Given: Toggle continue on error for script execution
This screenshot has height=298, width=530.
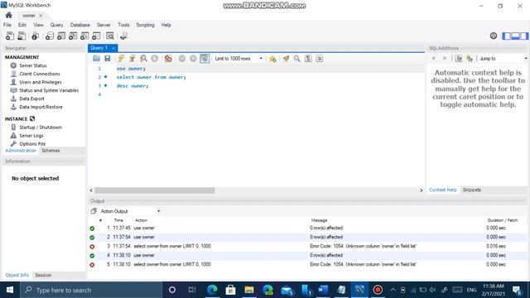Looking at the screenshot, I should point(168,59).
